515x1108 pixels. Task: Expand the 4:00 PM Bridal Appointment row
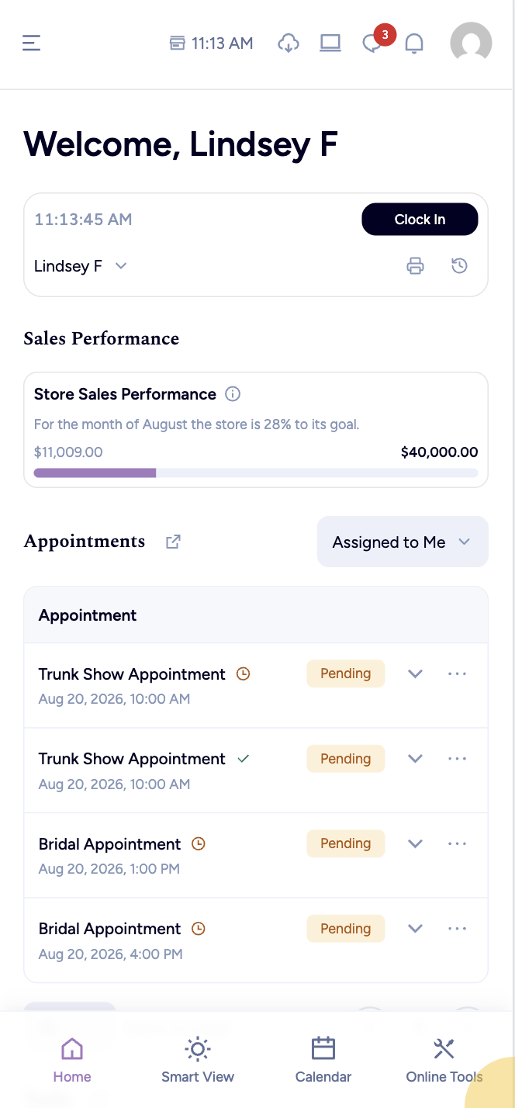[415, 928]
